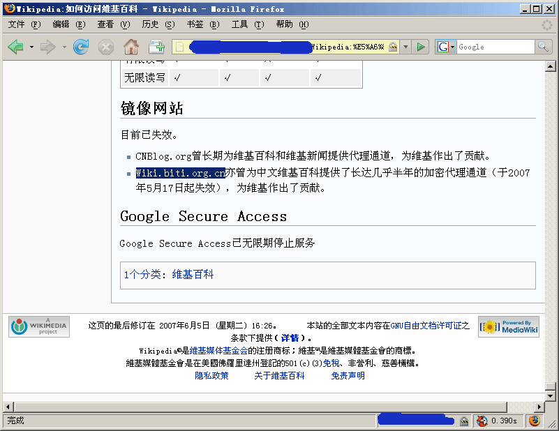Open the 文件 (F) menu
This screenshot has width=559, height=431.
tap(24, 24)
